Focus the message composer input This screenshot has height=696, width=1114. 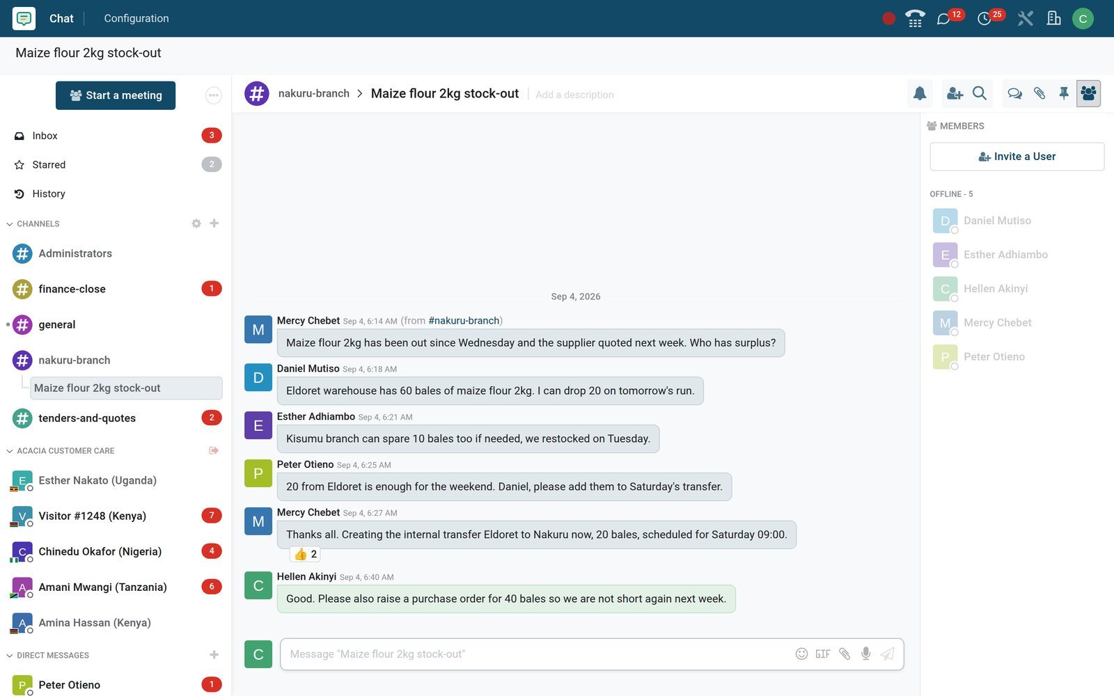point(536,654)
